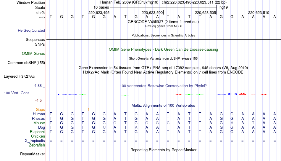
Task: Click 100 vertebrates Basewise Conservation by PhyloP title
Action: click(163, 86)
